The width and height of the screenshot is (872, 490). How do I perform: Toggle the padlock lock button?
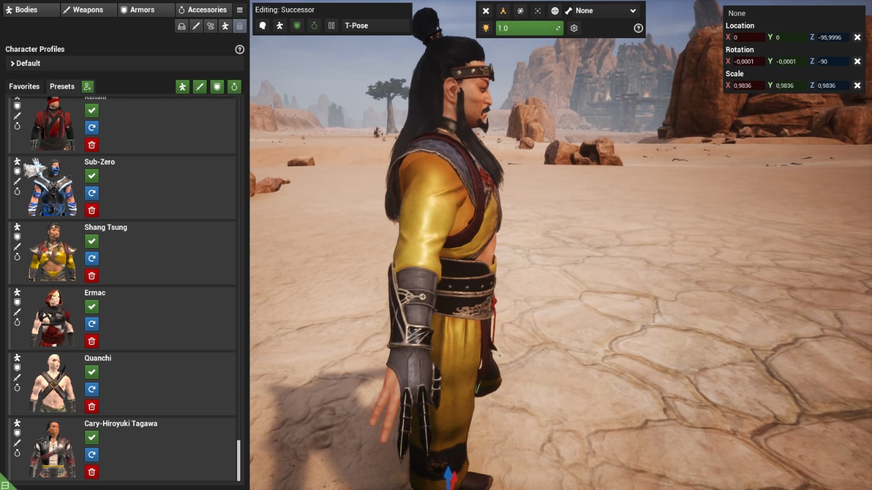tap(240, 26)
